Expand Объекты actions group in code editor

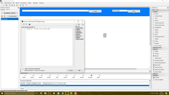79,36
